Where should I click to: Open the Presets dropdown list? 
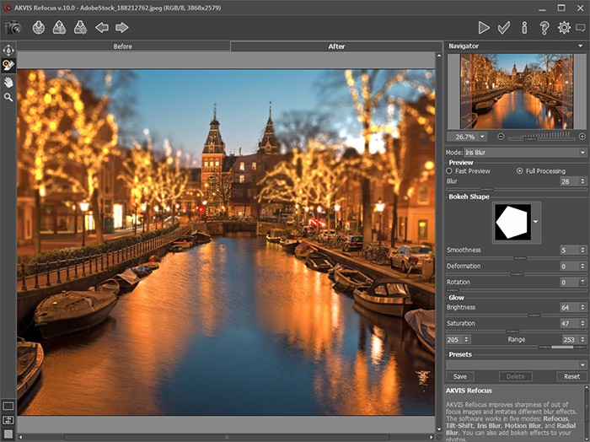coord(516,365)
